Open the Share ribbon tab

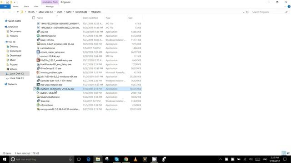coord(26,6)
